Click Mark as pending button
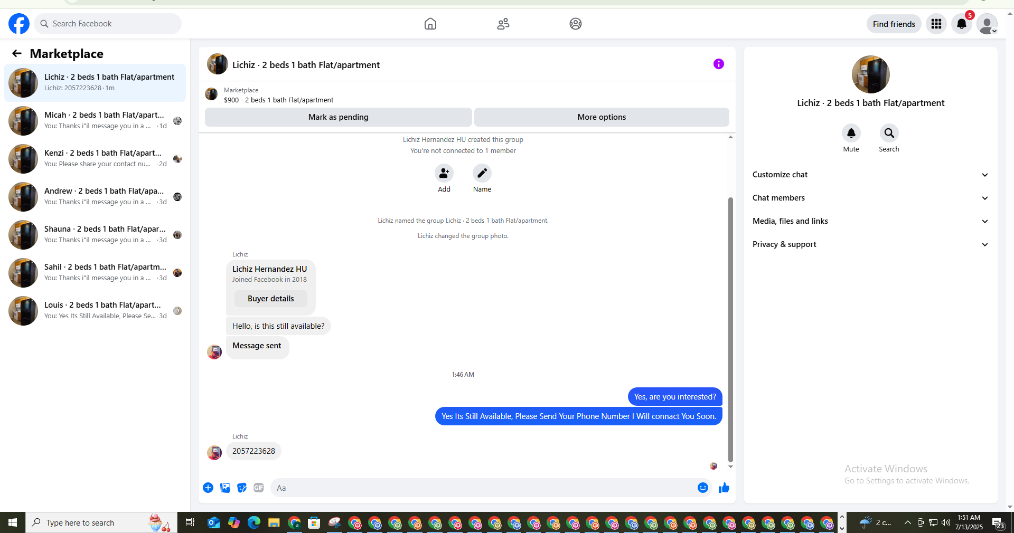The image size is (1014, 533). click(x=339, y=117)
